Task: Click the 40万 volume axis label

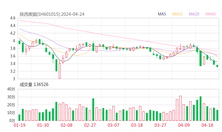Action: 11,89
